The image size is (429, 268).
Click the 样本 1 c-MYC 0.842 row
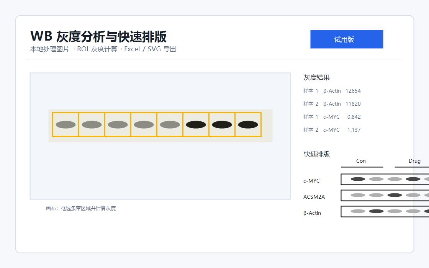pos(332,117)
